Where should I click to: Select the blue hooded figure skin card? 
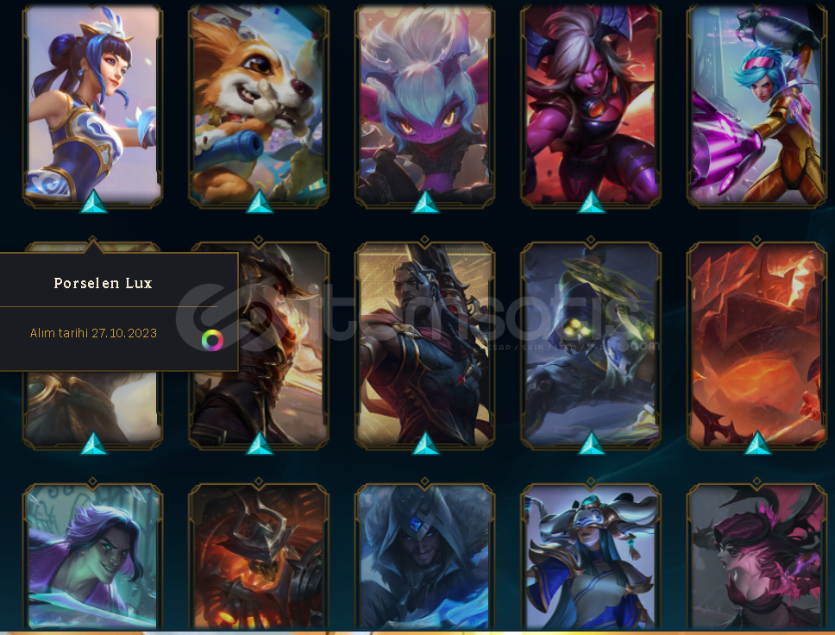425,556
